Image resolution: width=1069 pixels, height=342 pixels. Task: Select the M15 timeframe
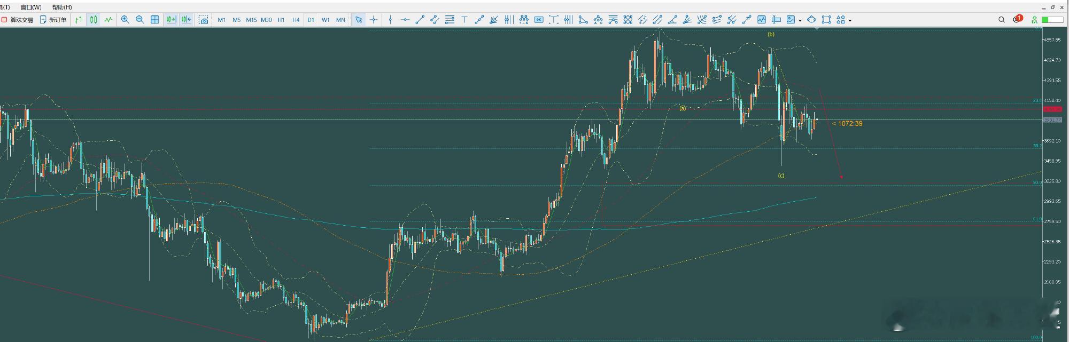[251, 20]
